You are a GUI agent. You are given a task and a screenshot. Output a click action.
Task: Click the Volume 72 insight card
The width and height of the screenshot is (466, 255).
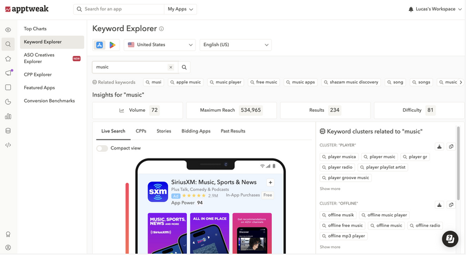click(138, 110)
